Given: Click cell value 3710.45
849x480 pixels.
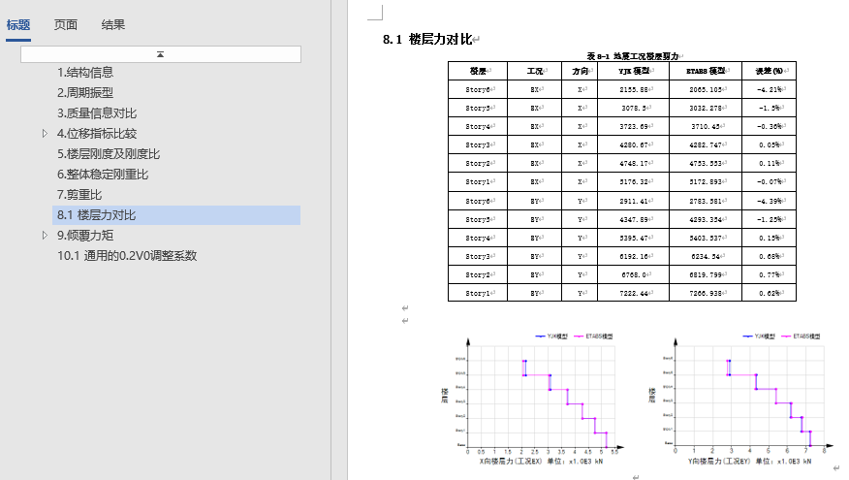Looking at the screenshot, I should tap(705, 127).
